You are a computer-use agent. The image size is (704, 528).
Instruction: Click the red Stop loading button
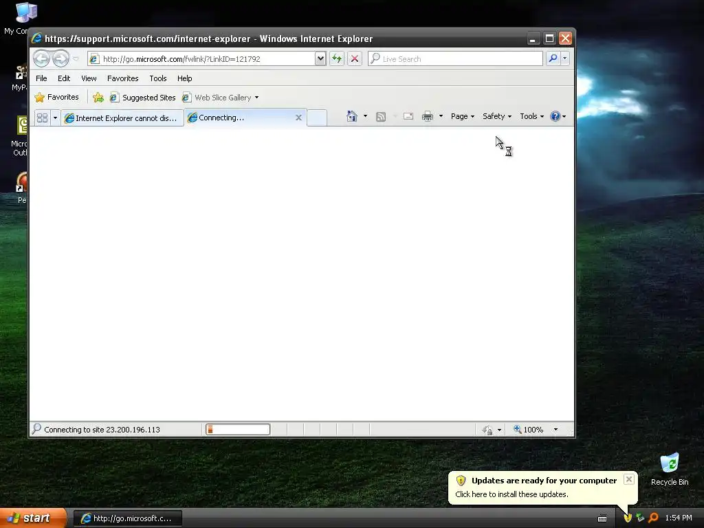[355, 59]
